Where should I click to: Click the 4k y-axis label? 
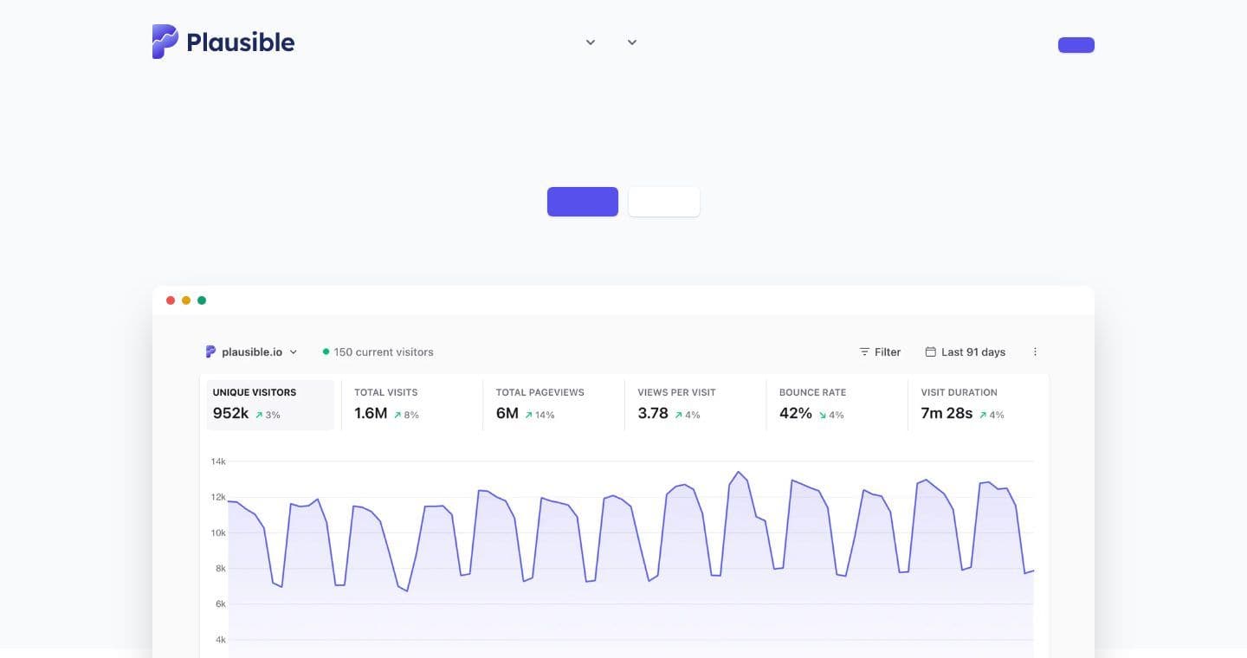(x=221, y=640)
